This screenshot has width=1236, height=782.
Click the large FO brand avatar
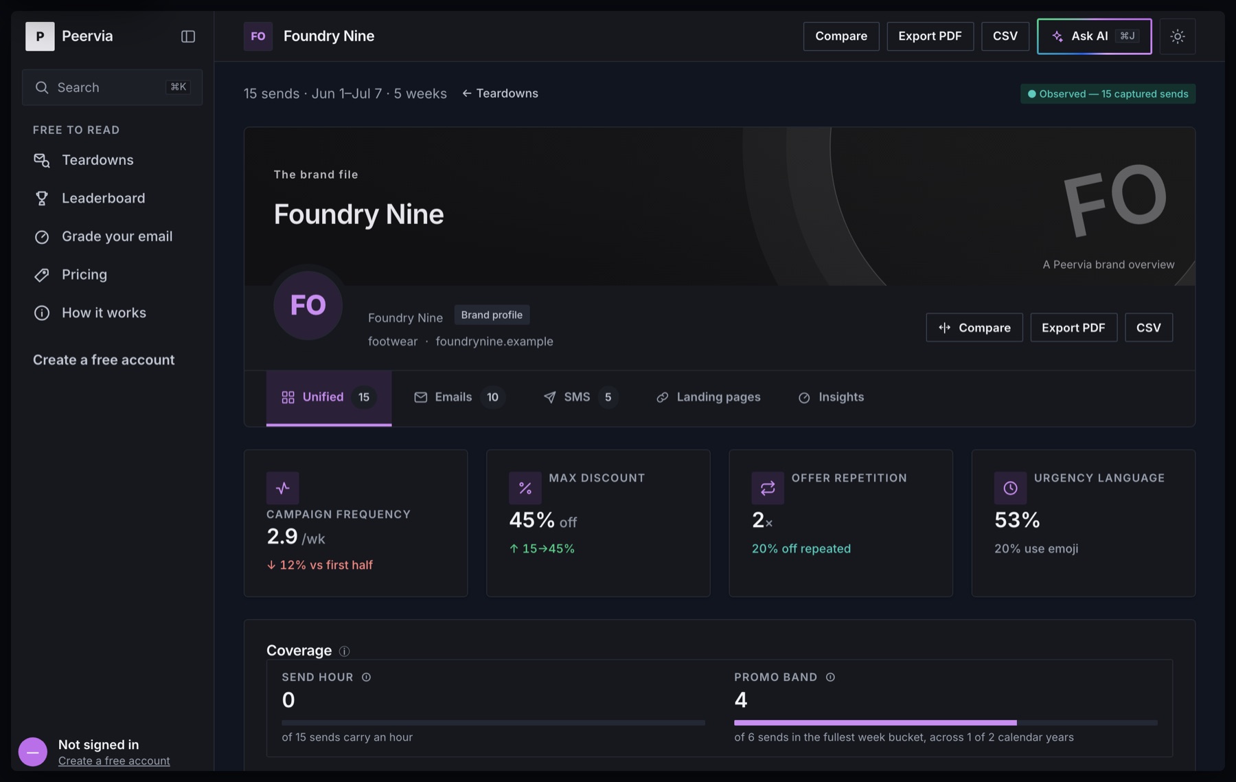[x=308, y=305]
